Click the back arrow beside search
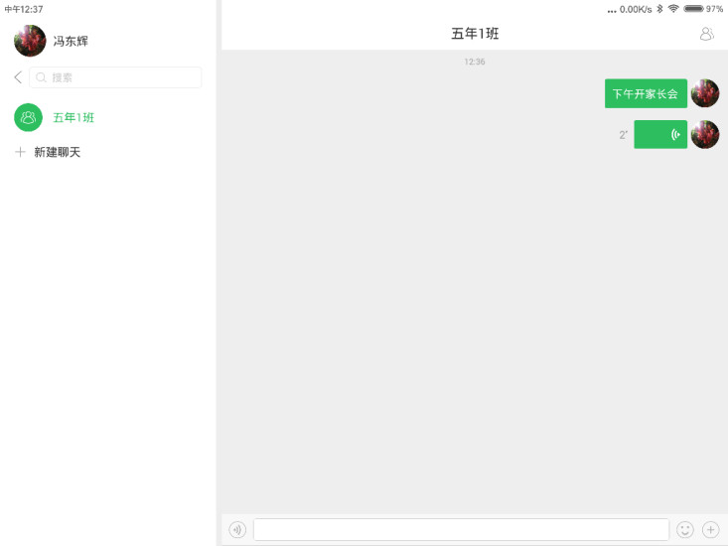The image size is (728, 546). [18, 77]
